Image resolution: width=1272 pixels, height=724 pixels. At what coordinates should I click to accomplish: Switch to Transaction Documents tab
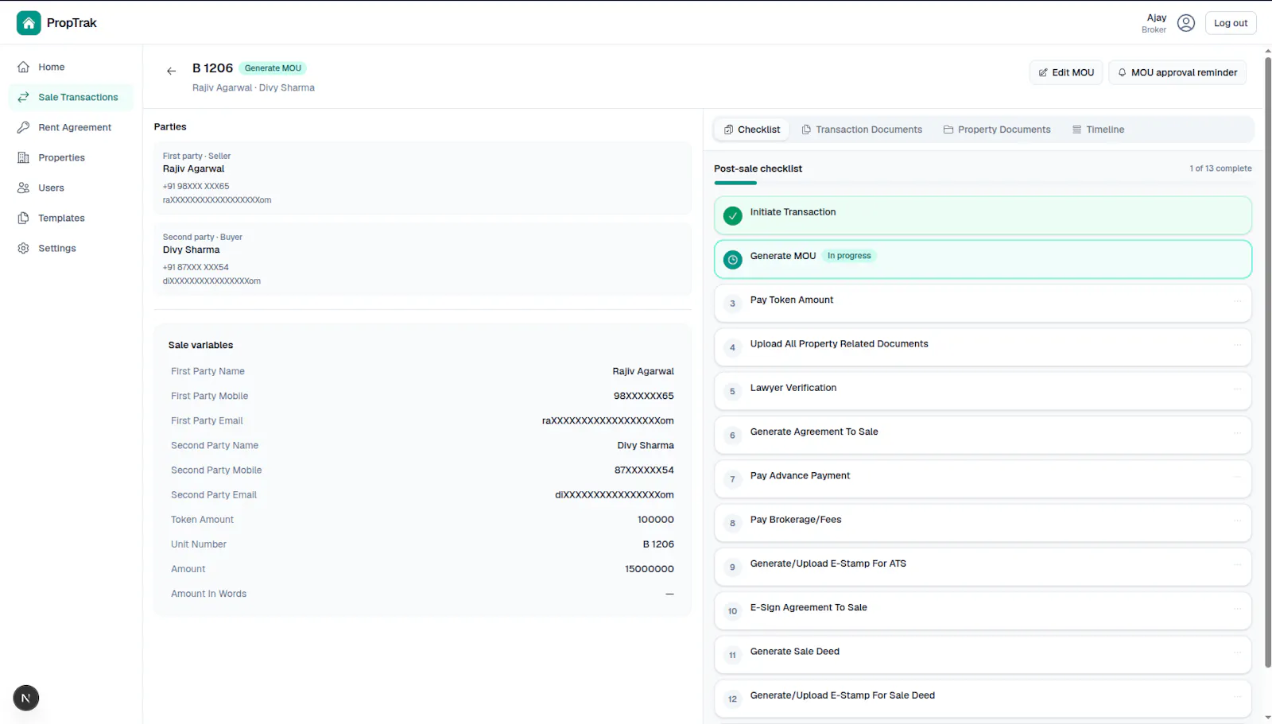coord(862,130)
